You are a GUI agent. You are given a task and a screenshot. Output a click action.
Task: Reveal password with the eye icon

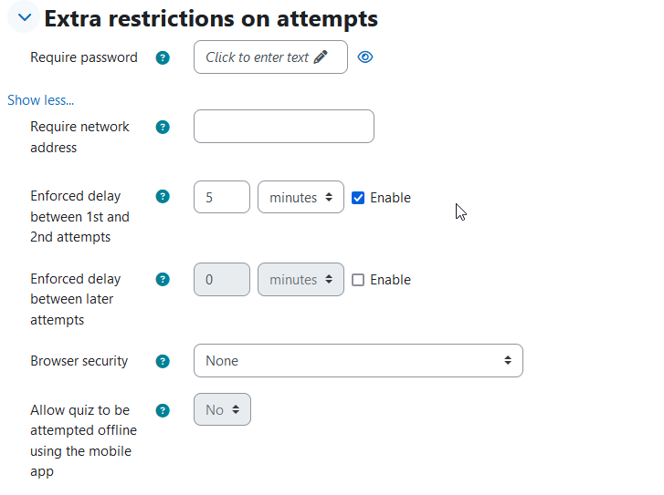[365, 57]
